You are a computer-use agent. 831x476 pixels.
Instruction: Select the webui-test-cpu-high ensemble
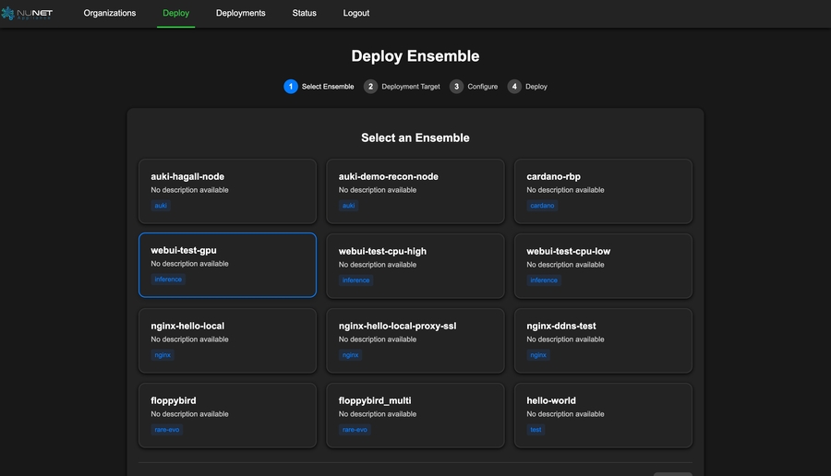415,266
